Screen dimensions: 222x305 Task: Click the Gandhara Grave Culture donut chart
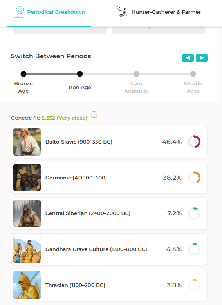(x=194, y=249)
